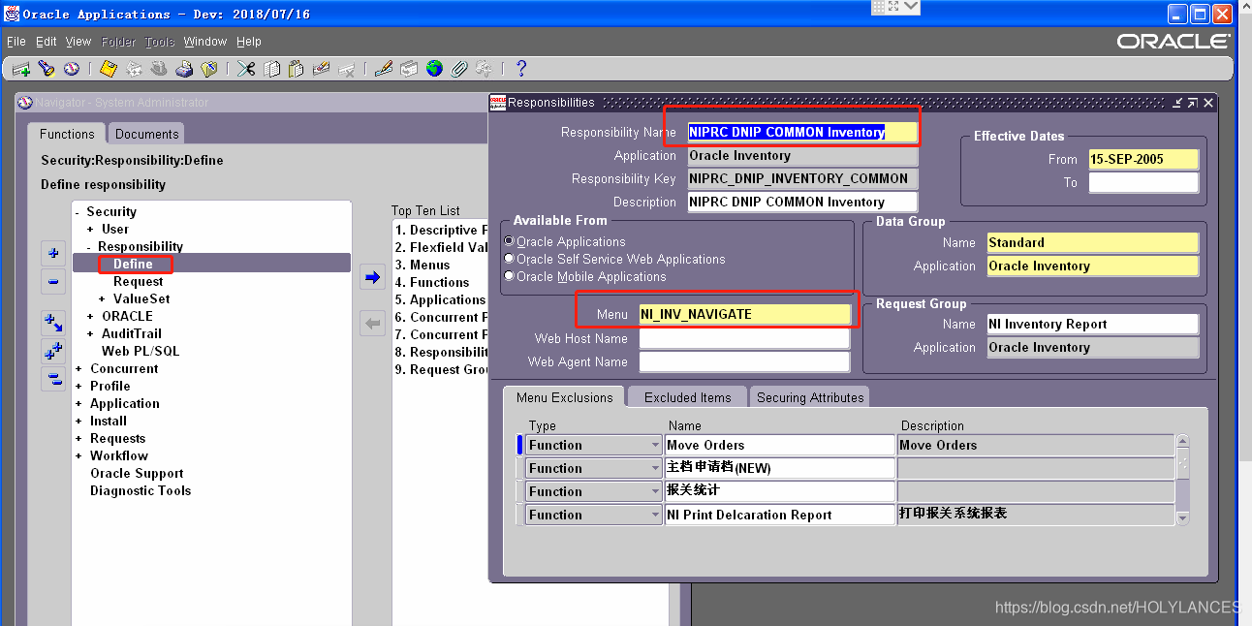Select Diagnostic Tools tree item
Image resolution: width=1252 pixels, height=626 pixels.
tap(141, 490)
